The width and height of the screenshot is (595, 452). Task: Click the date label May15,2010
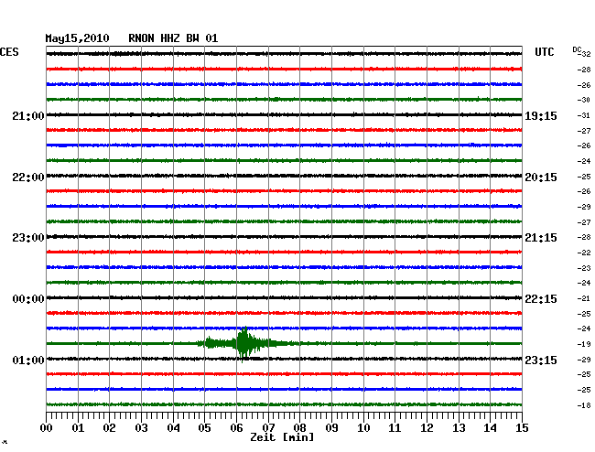pyautogui.click(x=78, y=38)
